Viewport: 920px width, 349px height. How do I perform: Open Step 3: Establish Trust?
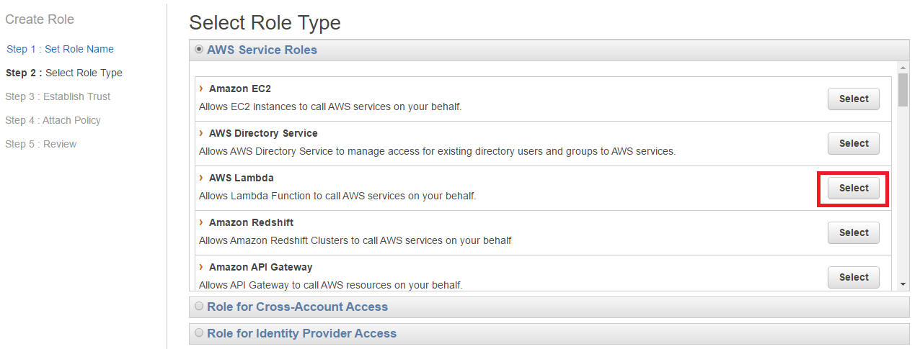coord(58,96)
